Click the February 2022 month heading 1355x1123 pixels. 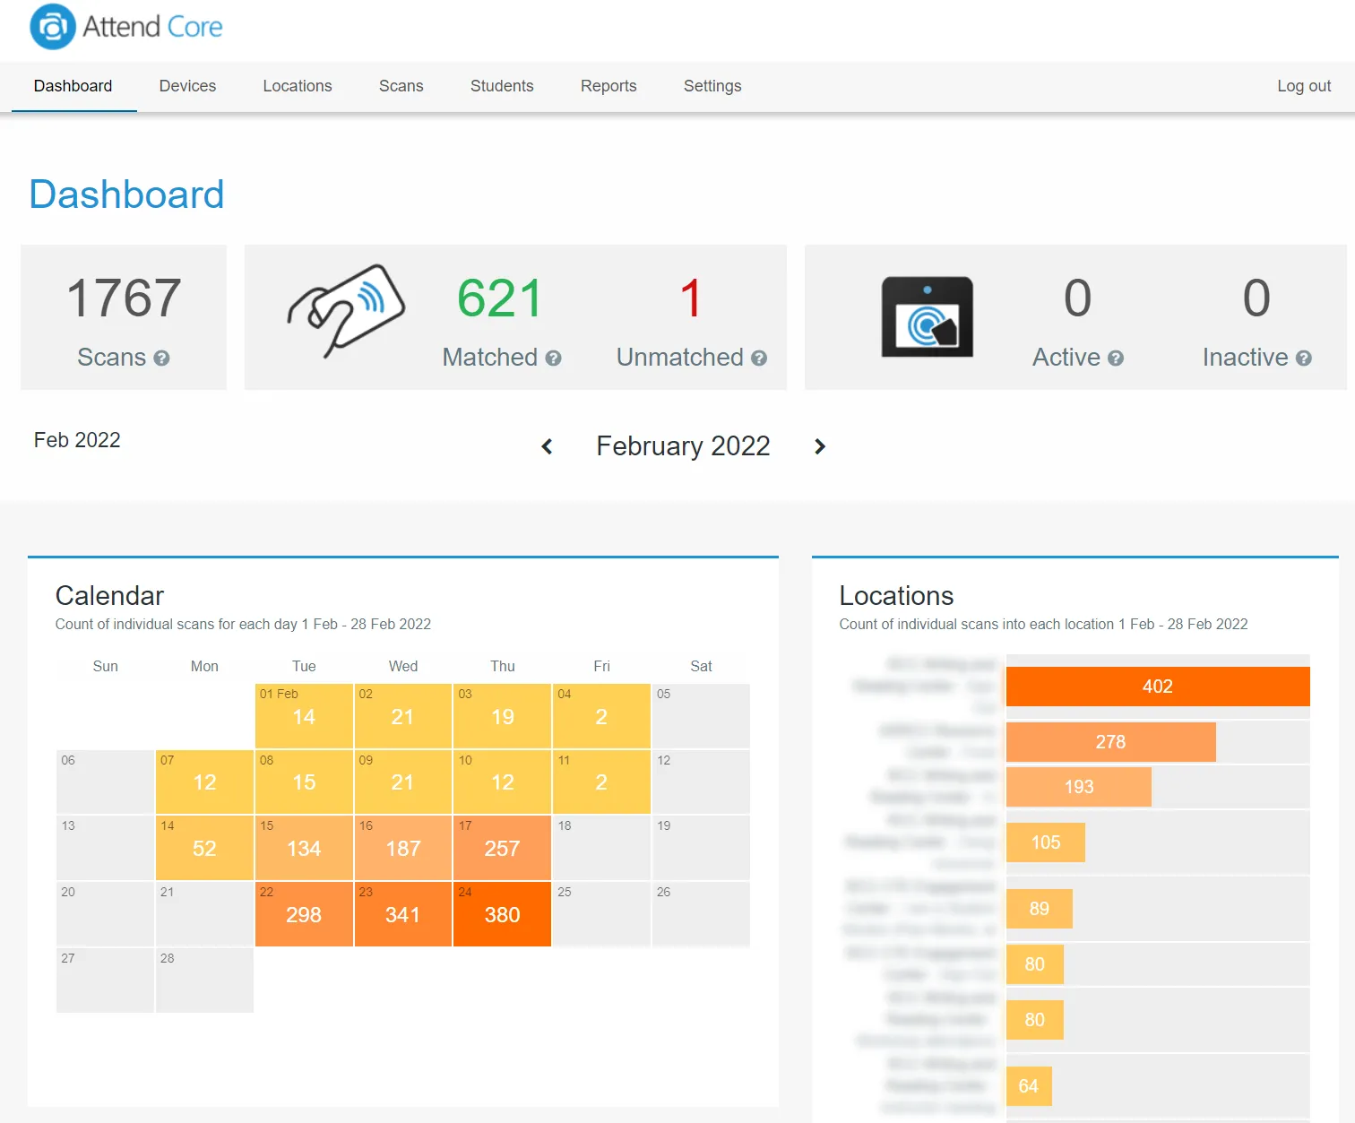[683, 446]
